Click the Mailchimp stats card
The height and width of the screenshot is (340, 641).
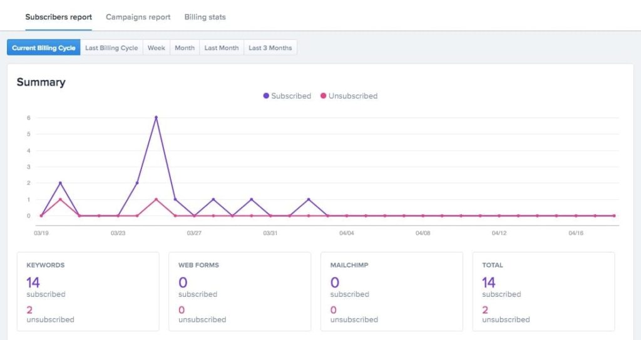click(391, 291)
